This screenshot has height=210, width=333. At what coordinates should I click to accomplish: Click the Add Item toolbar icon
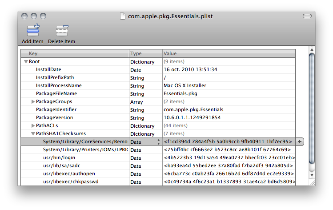pyautogui.click(x=32, y=31)
